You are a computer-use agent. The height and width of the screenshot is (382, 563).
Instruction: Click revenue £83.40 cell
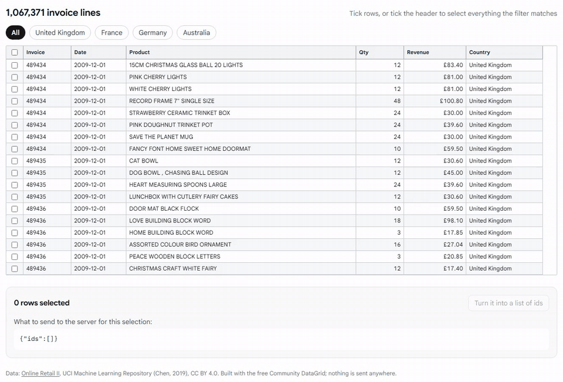coord(435,65)
